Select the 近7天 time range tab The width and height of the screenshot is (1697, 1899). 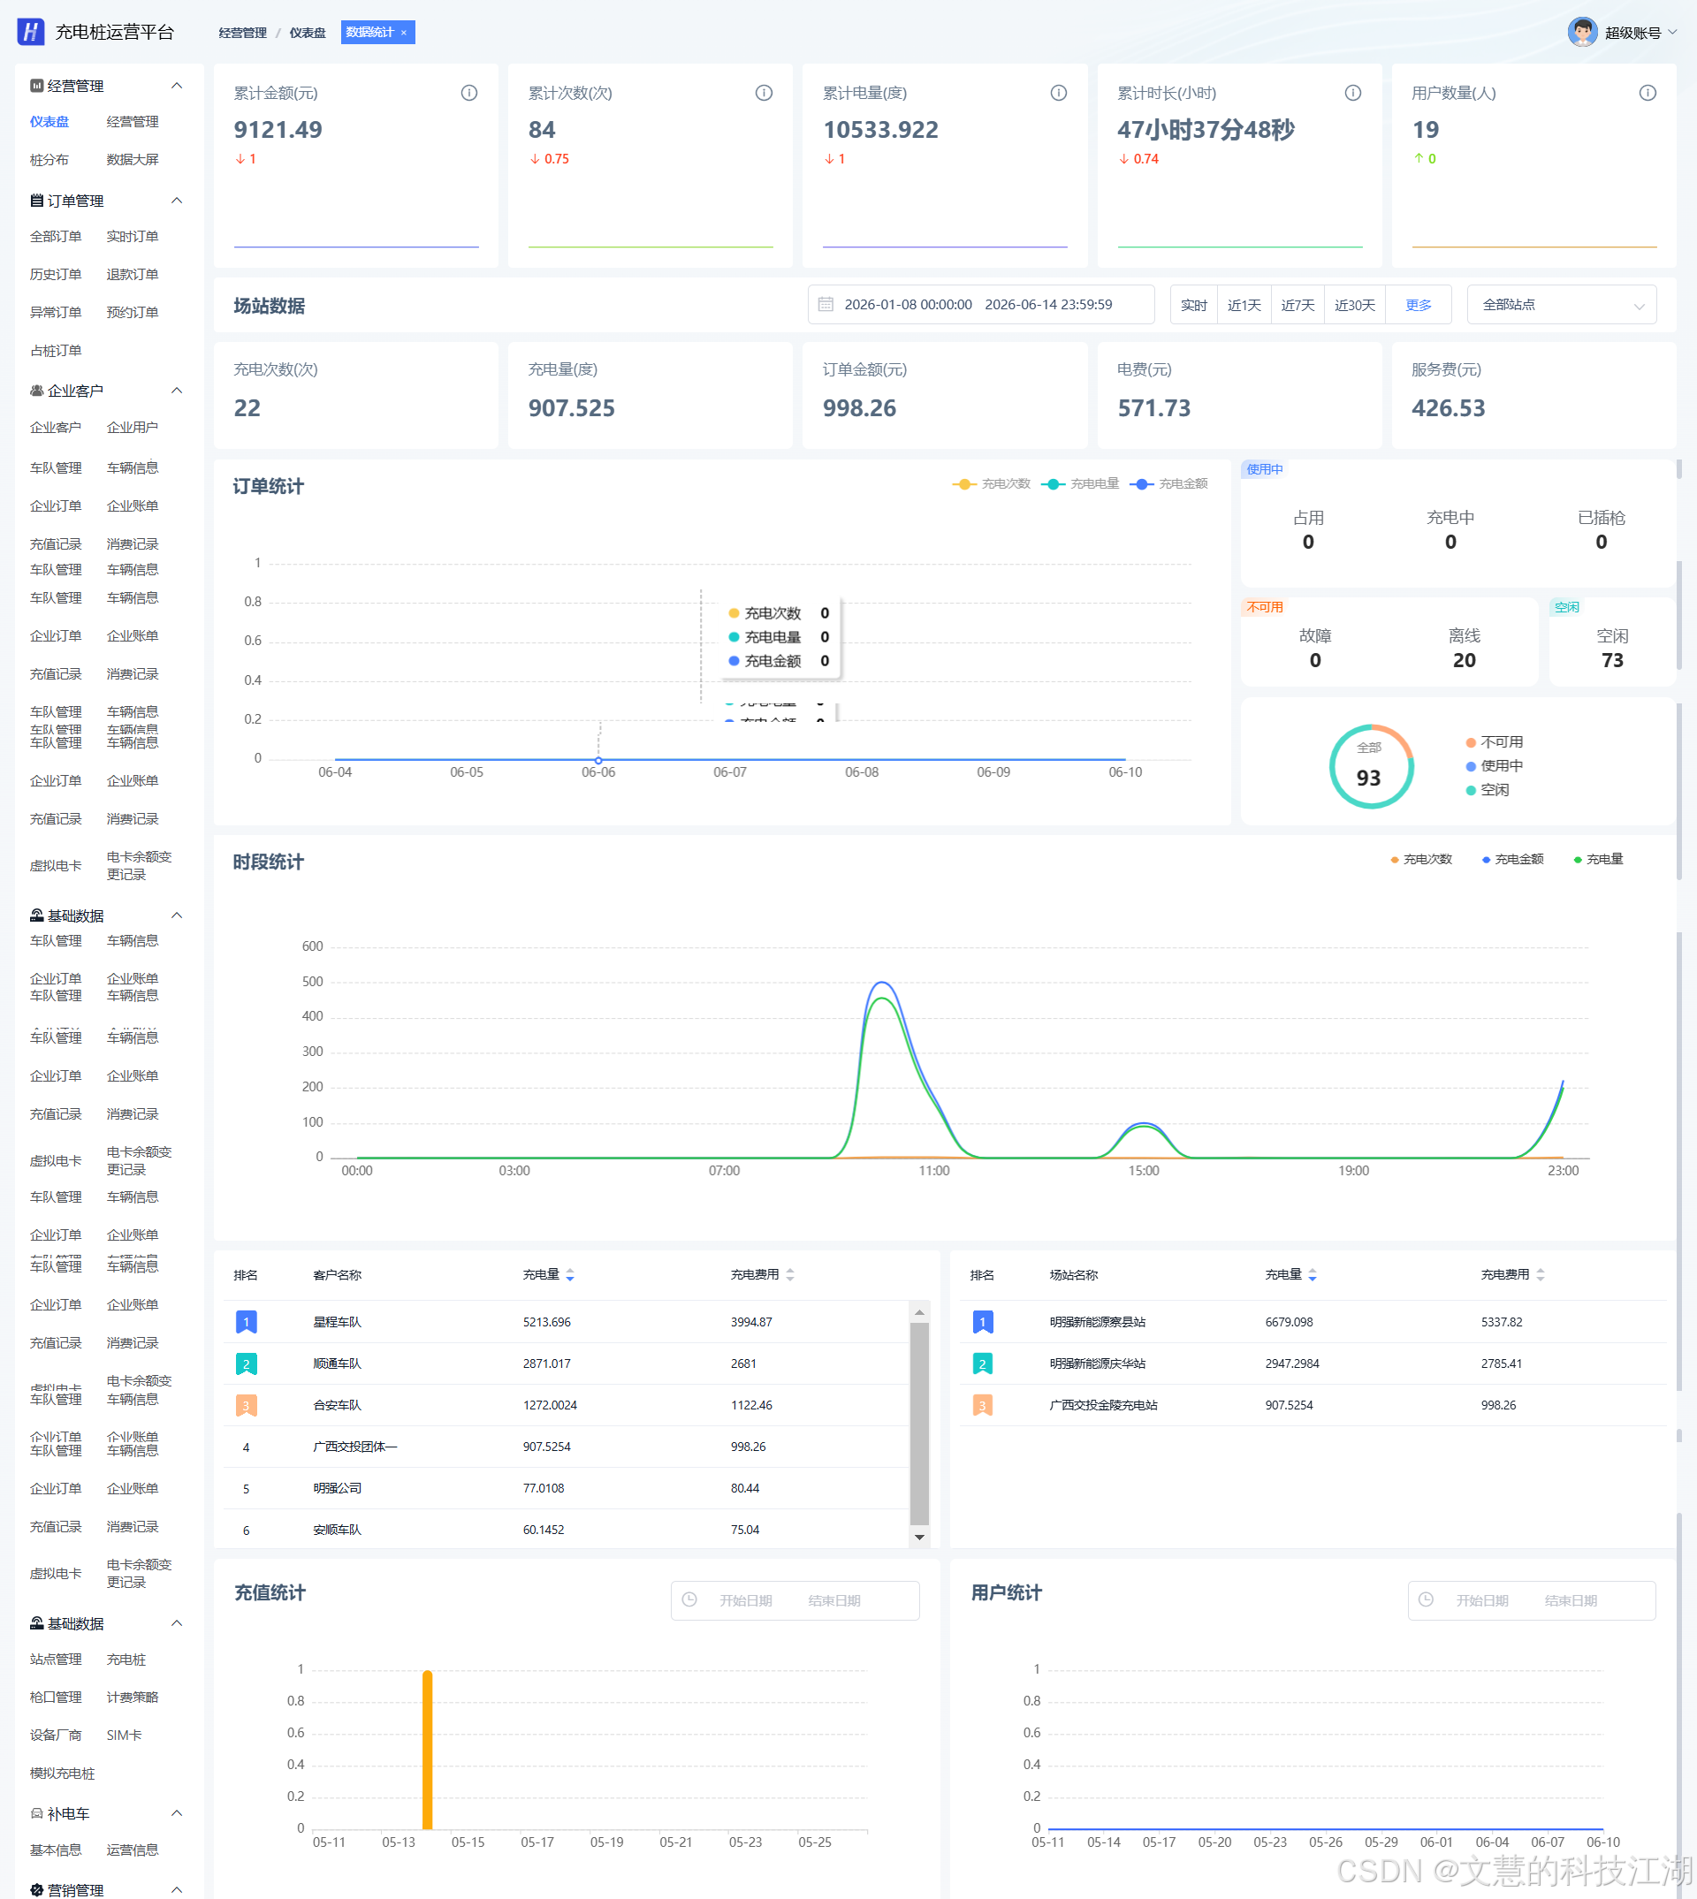click(x=1297, y=305)
